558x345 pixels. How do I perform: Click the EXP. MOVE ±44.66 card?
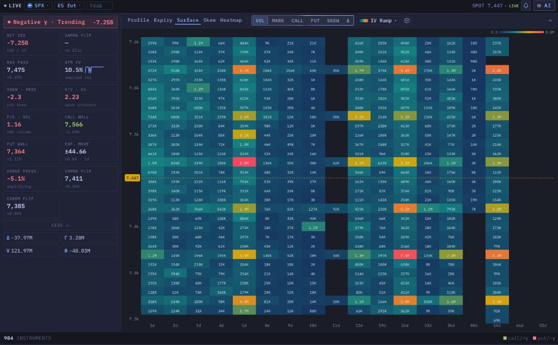pos(90,151)
